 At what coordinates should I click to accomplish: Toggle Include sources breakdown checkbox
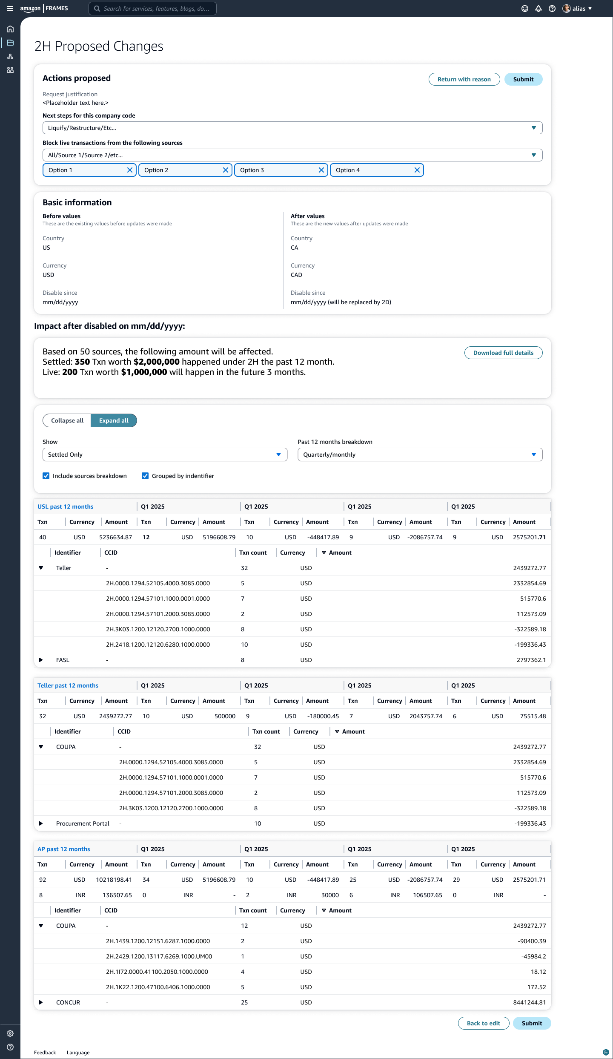pyautogui.click(x=46, y=476)
